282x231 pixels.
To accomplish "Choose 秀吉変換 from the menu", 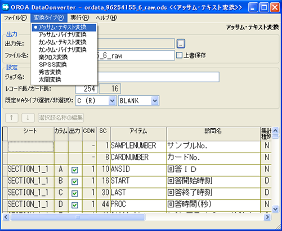I will click(x=64, y=72).
